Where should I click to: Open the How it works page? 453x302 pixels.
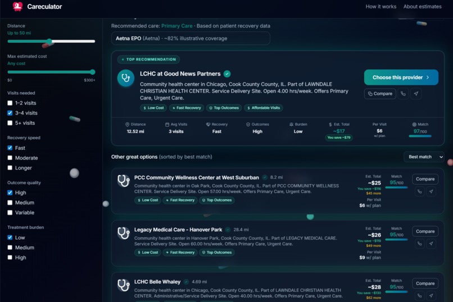coord(380,6)
